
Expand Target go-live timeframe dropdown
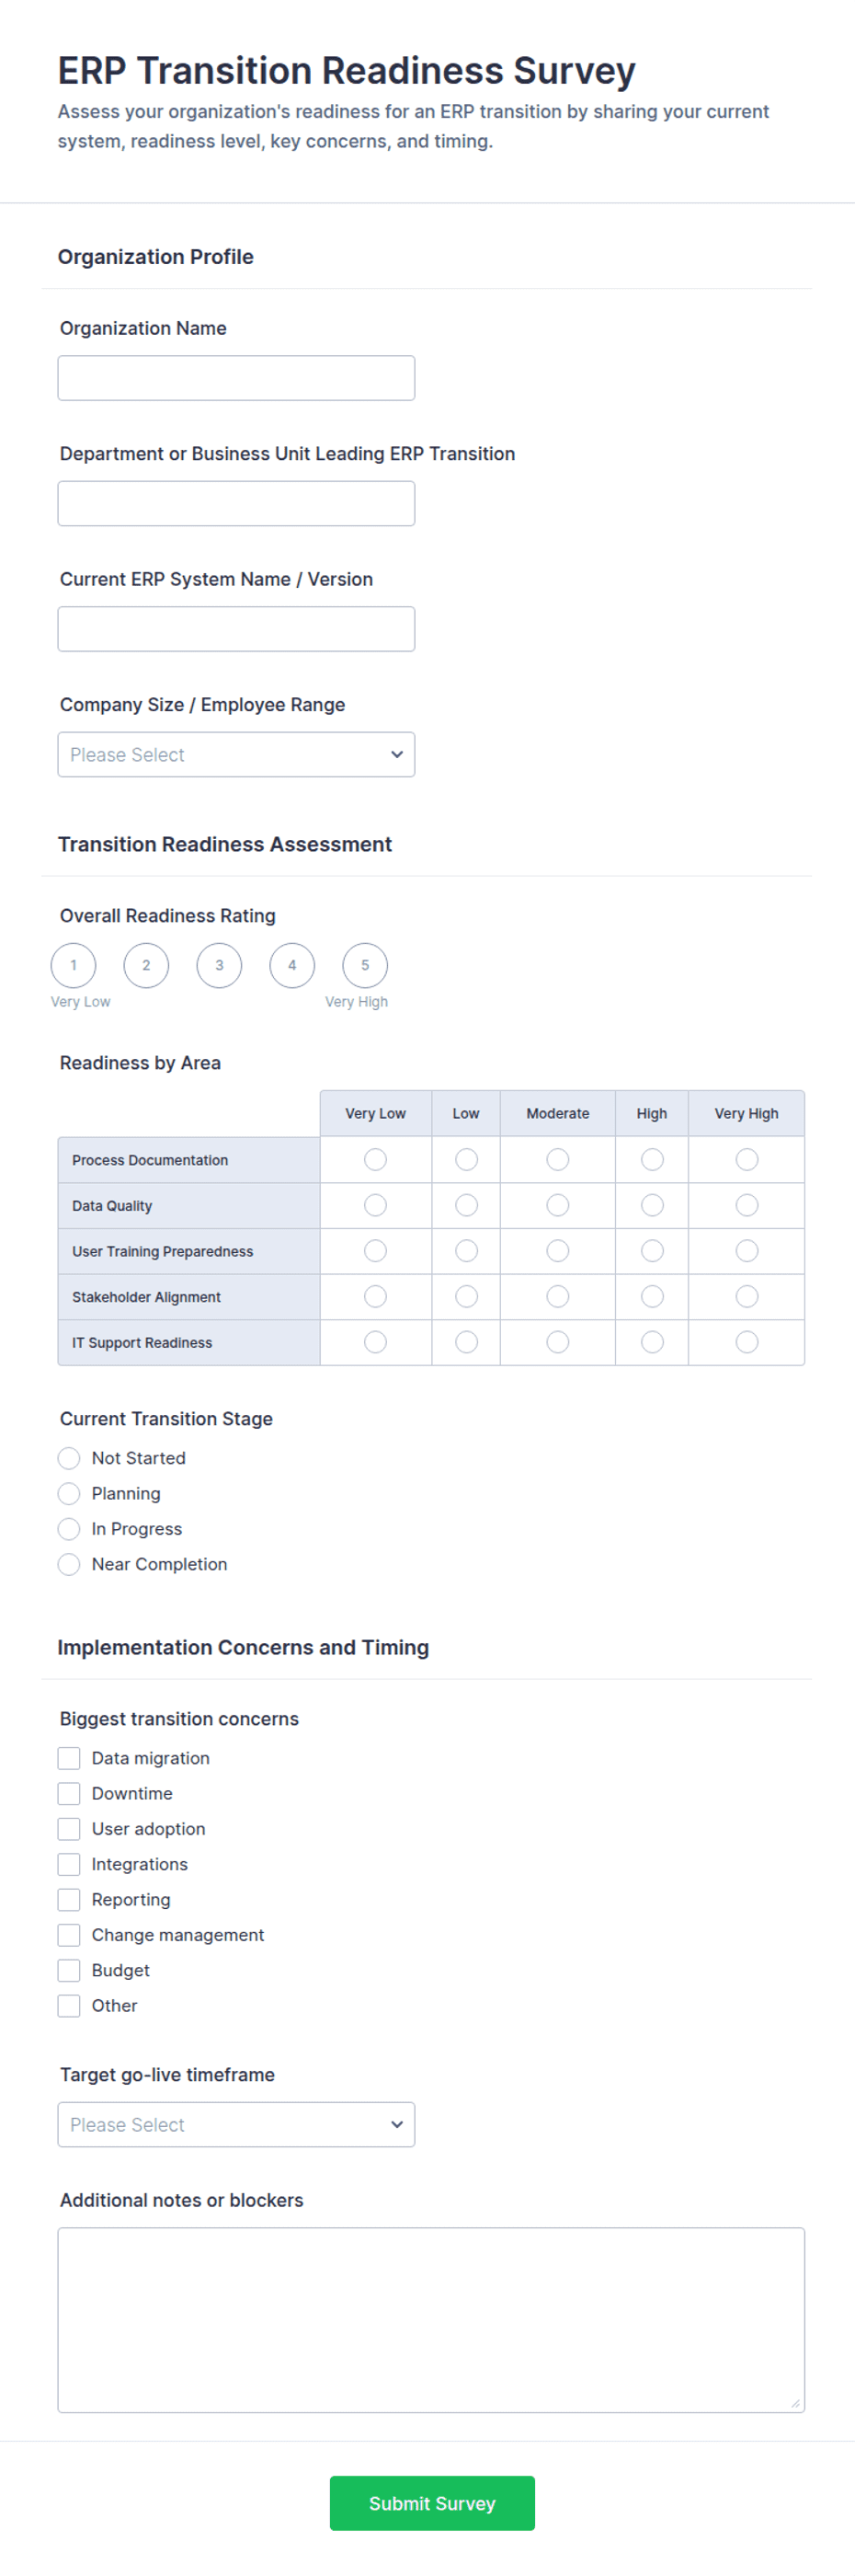tap(235, 2124)
